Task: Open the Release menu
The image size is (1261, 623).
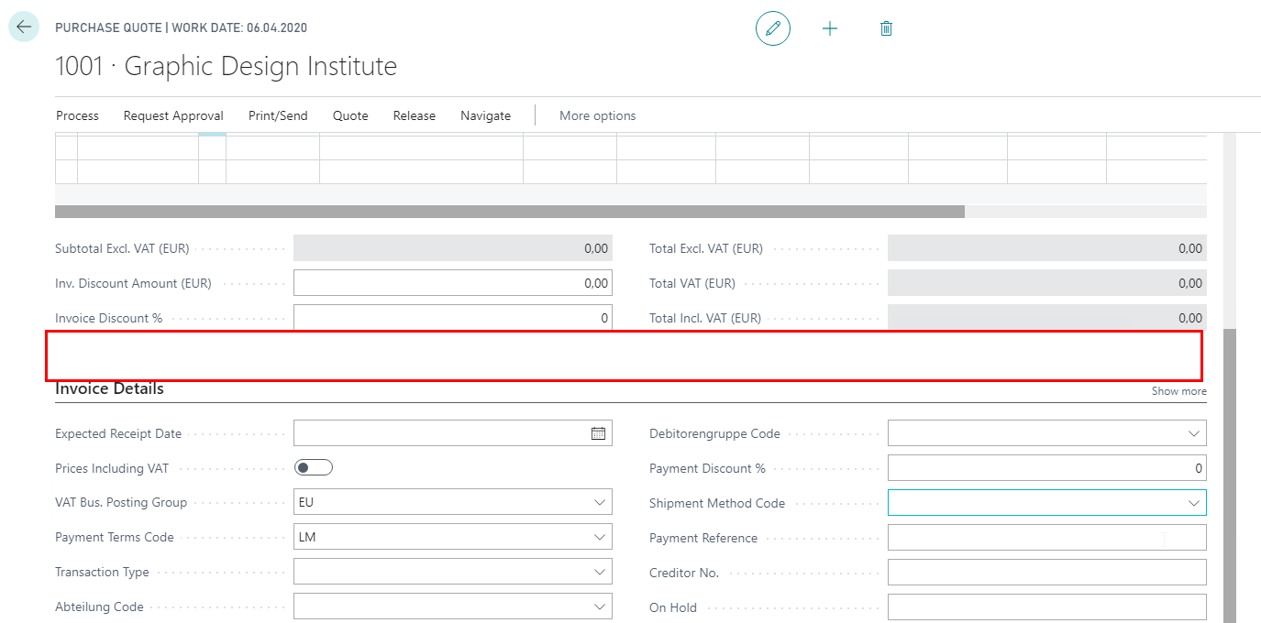Action: point(415,115)
